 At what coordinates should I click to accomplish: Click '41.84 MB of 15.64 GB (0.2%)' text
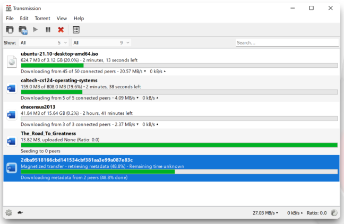click(x=50, y=113)
